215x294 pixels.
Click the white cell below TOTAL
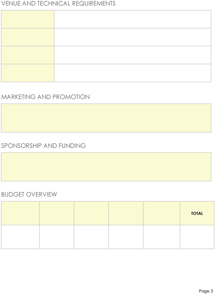(x=197, y=237)
